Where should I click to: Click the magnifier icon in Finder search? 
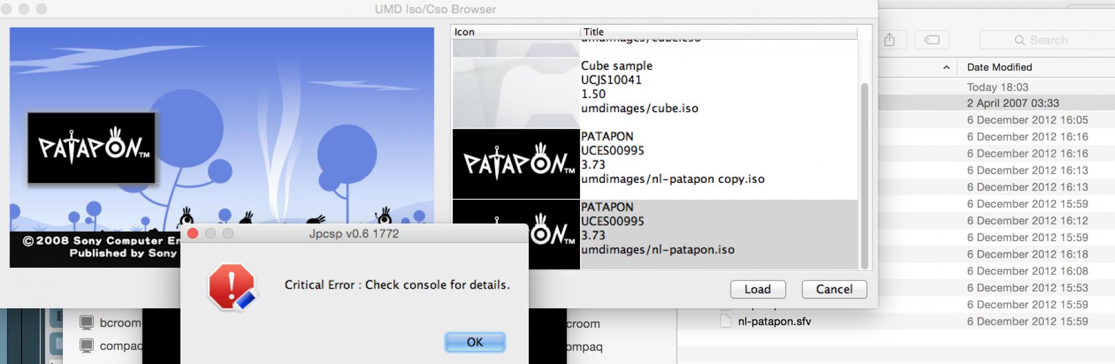coord(1019,40)
